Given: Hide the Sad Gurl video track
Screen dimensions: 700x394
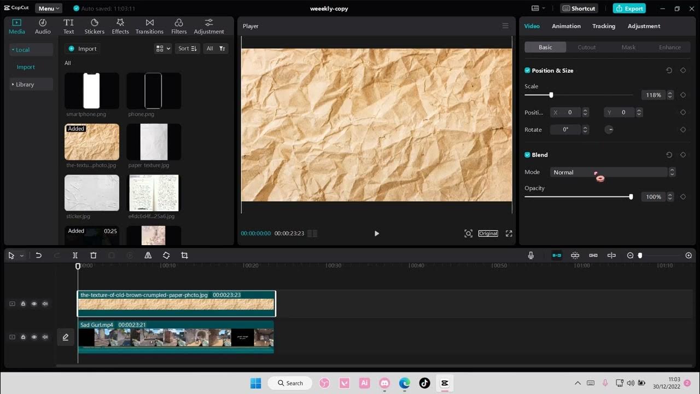Looking at the screenshot, I should coord(34,337).
